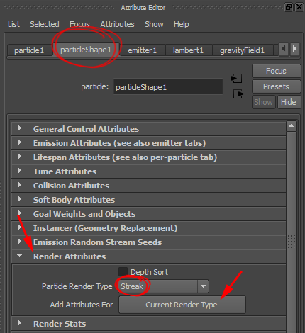Switch to the particle1 tab

(30, 50)
